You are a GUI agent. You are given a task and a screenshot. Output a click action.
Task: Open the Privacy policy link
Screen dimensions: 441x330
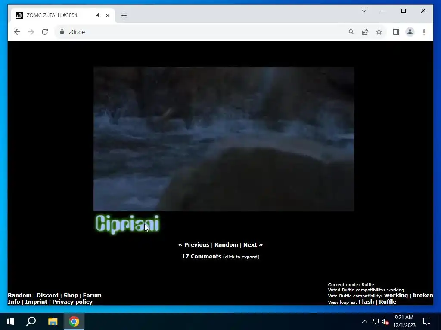click(x=72, y=302)
